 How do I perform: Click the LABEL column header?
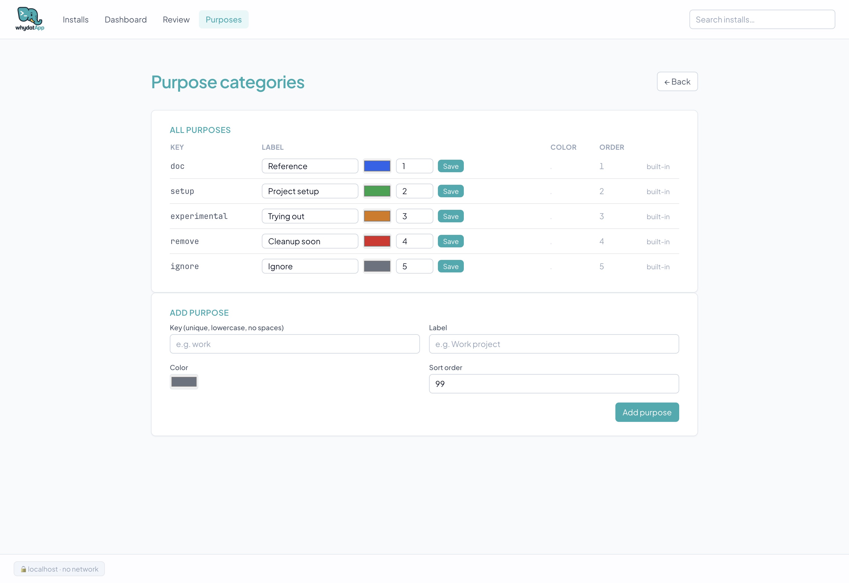pyautogui.click(x=273, y=147)
